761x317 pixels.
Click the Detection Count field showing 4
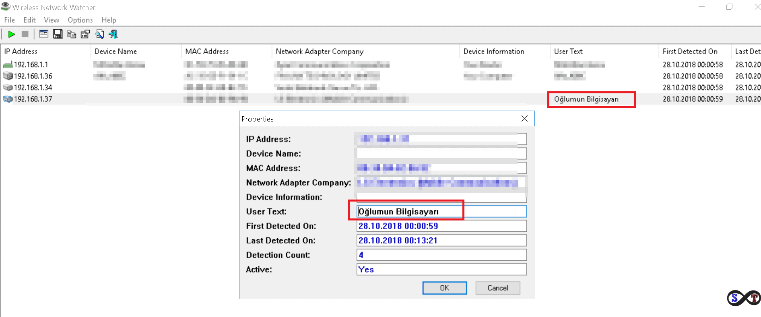[x=441, y=255]
